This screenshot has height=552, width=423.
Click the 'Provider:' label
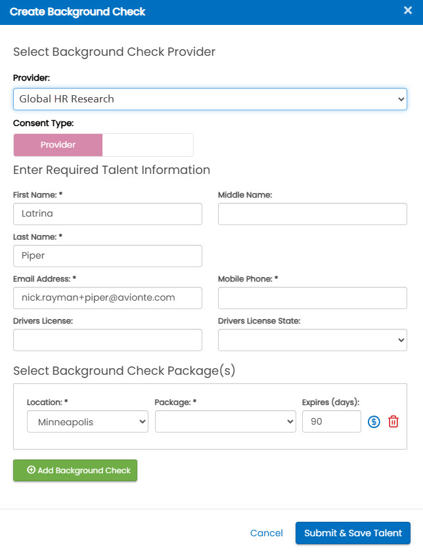pos(32,78)
